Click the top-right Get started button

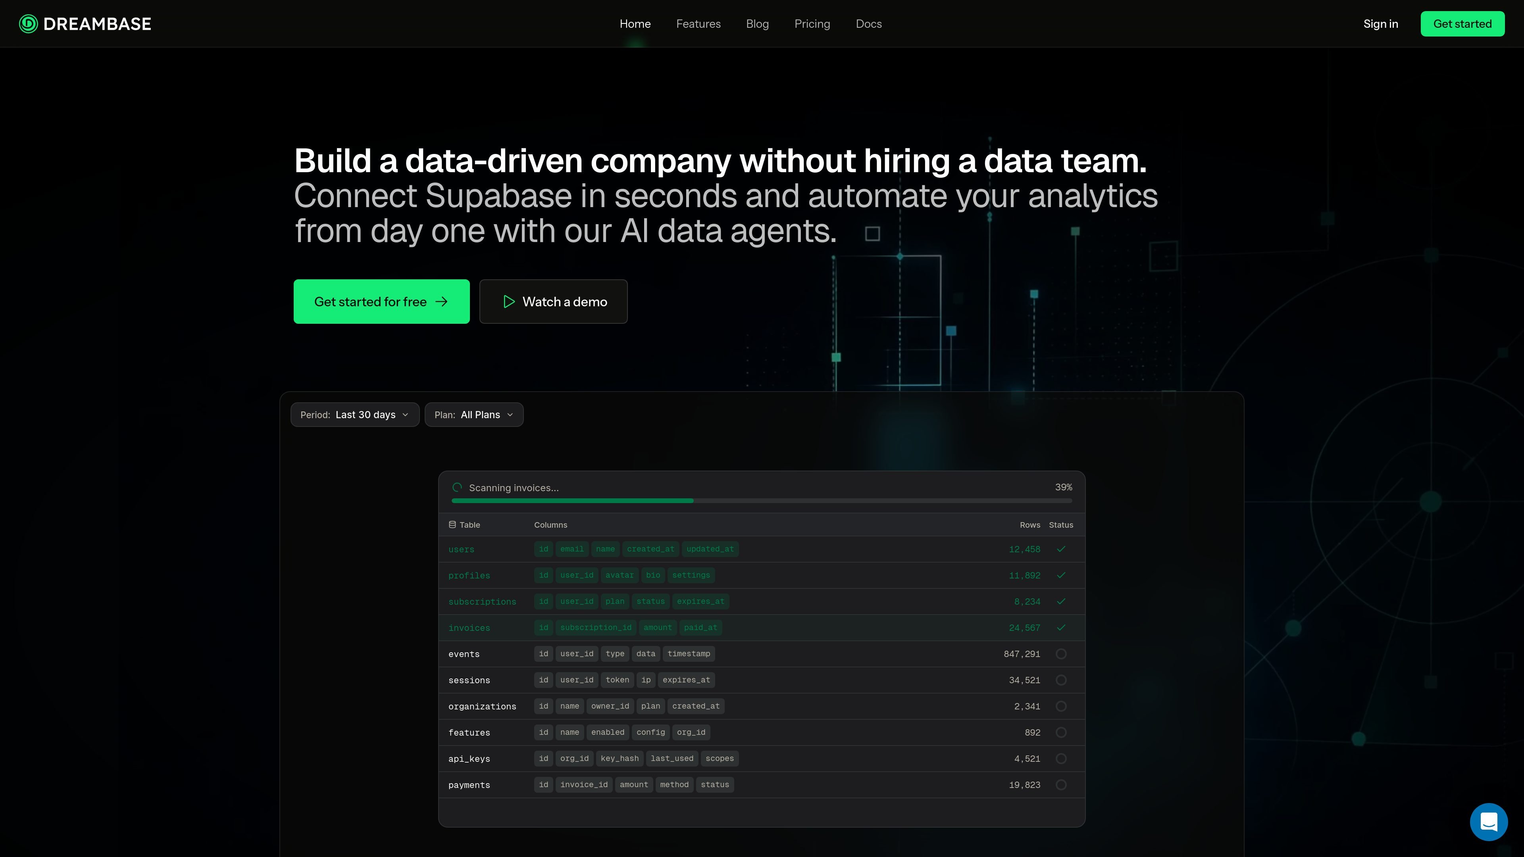[x=1462, y=24]
